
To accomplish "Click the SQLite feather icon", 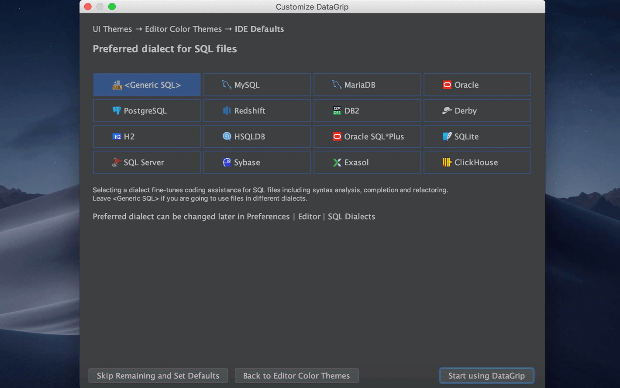I will click(447, 136).
